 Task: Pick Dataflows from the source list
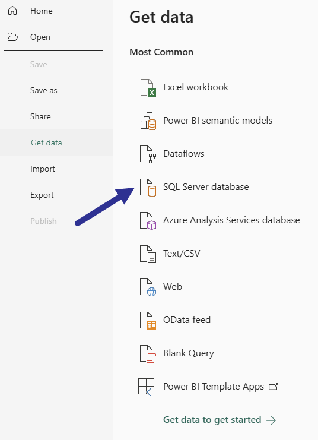coord(184,153)
